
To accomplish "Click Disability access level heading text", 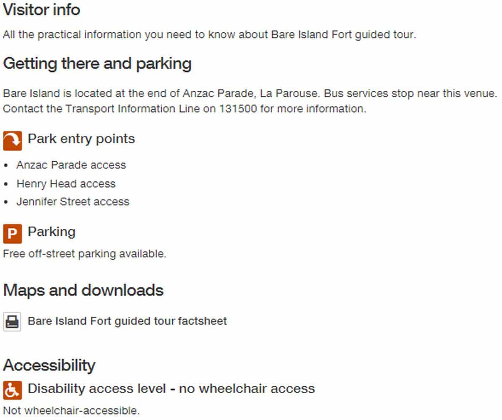I will coord(171,388).
